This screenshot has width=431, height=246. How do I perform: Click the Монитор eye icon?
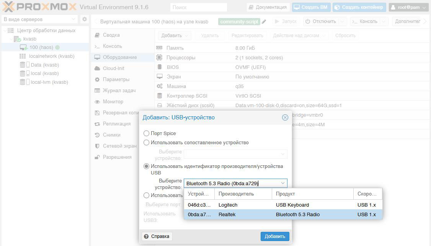[x=97, y=102]
